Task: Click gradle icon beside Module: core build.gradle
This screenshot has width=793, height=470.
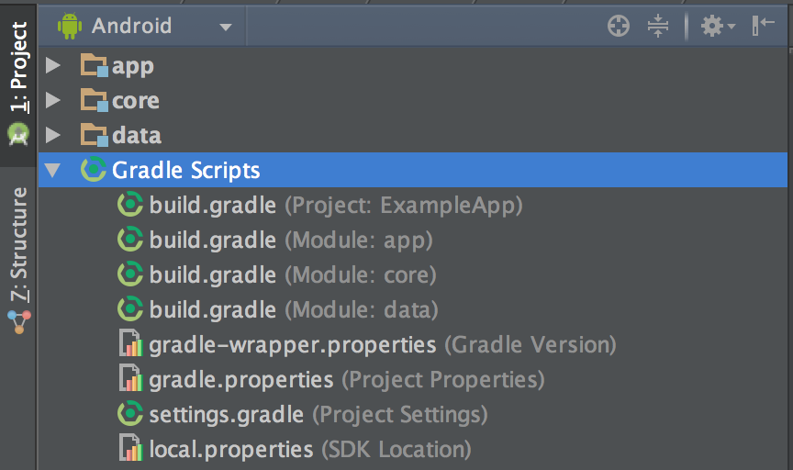Action: (130, 274)
